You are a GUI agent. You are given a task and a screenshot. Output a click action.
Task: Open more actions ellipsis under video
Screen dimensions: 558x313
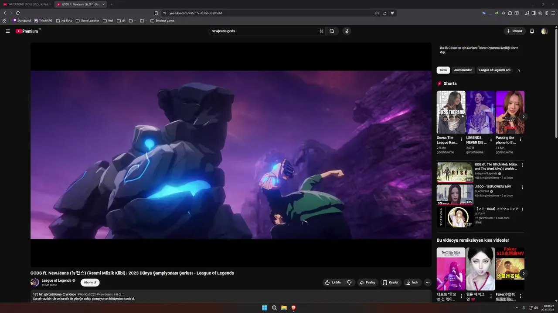(427, 283)
